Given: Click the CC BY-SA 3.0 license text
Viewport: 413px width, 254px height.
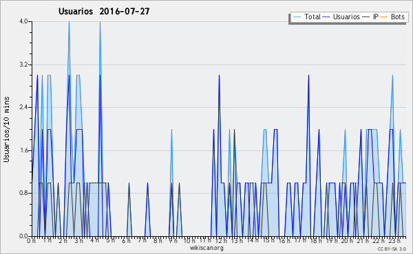Looking at the screenshot, I should [x=392, y=249].
